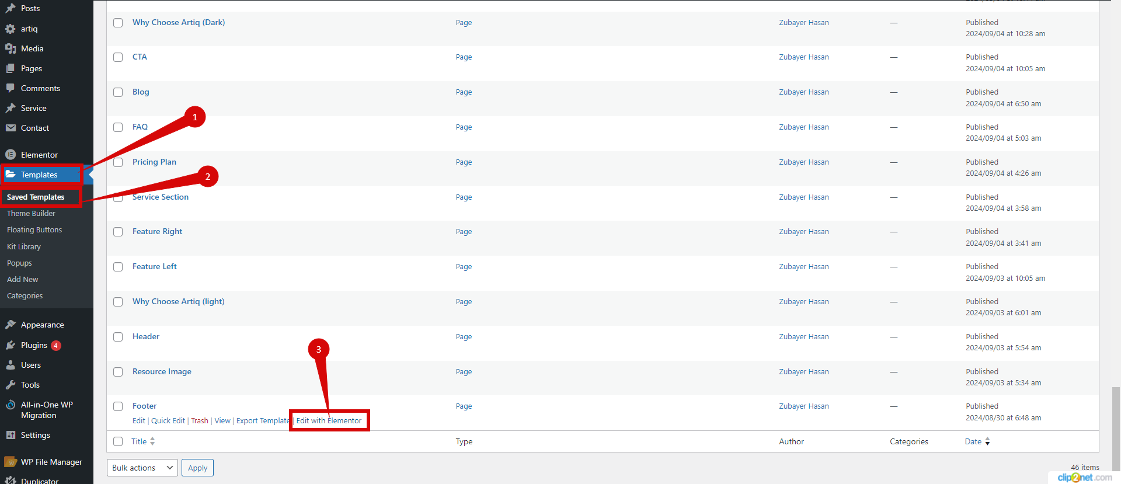Click the Templates folder icon
This screenshot has width=1121, height=484.
pyautogui.click(x=11, y=175)
